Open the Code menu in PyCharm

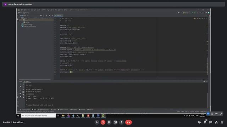click(x=39, y=10)
